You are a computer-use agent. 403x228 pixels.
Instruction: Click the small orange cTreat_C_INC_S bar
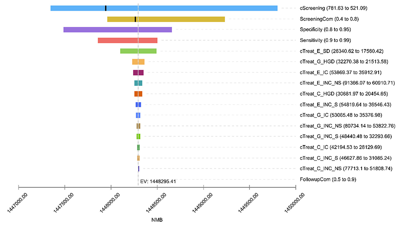[x=138, y=158]
